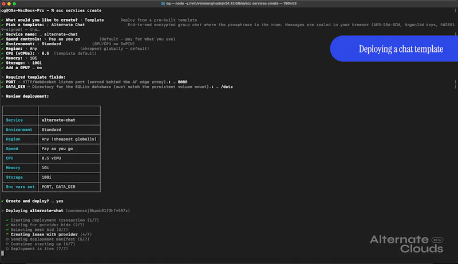Image resolution: width=458 pixels, height=264 pixels.
Task: Click the 'Spend' label cell in the table
Action: pos(20,149)
